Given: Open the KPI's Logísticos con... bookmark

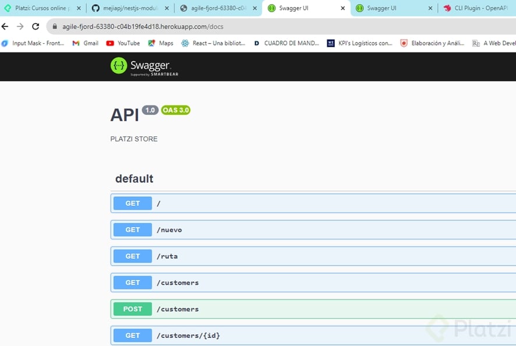Looking at the screenshot, I should 359,43.
